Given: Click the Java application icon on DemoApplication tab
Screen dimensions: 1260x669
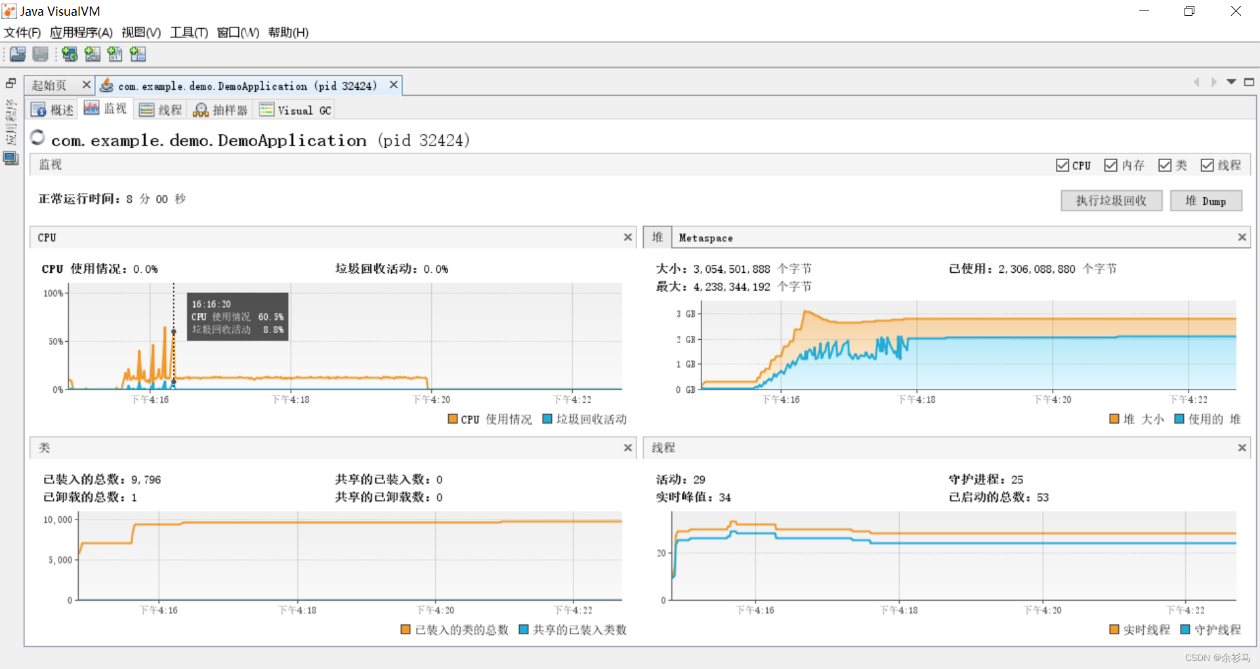Looking at the screenshot, I should (x=107, y=85).
